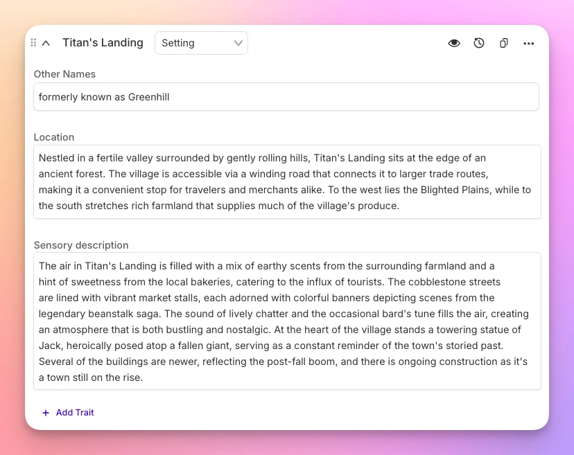Click the Sensory description label
Screen dimensions: 574x455
click(x=81, y=245)
